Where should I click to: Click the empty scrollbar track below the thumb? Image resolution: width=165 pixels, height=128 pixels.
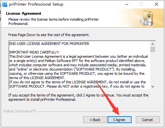pyautogui.click(x=153, y=68)
